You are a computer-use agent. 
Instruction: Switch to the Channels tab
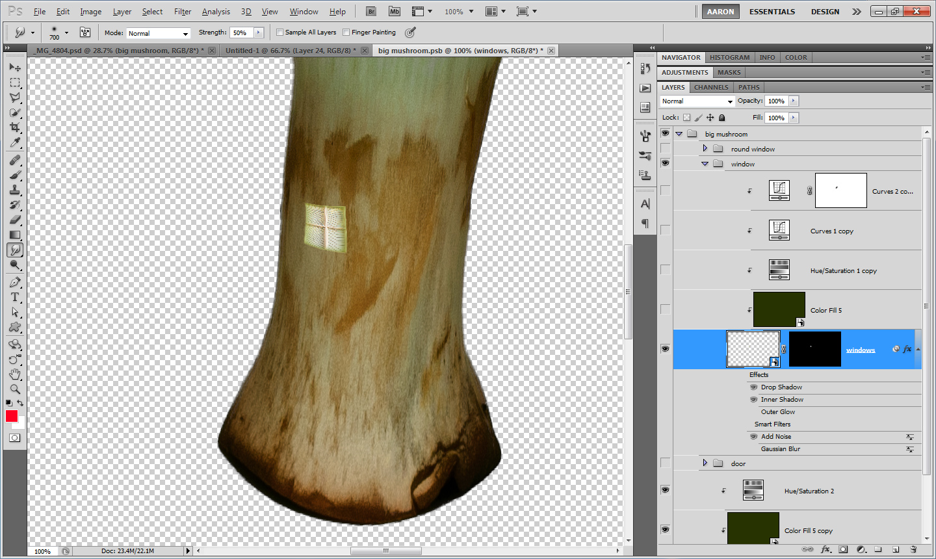710,87
